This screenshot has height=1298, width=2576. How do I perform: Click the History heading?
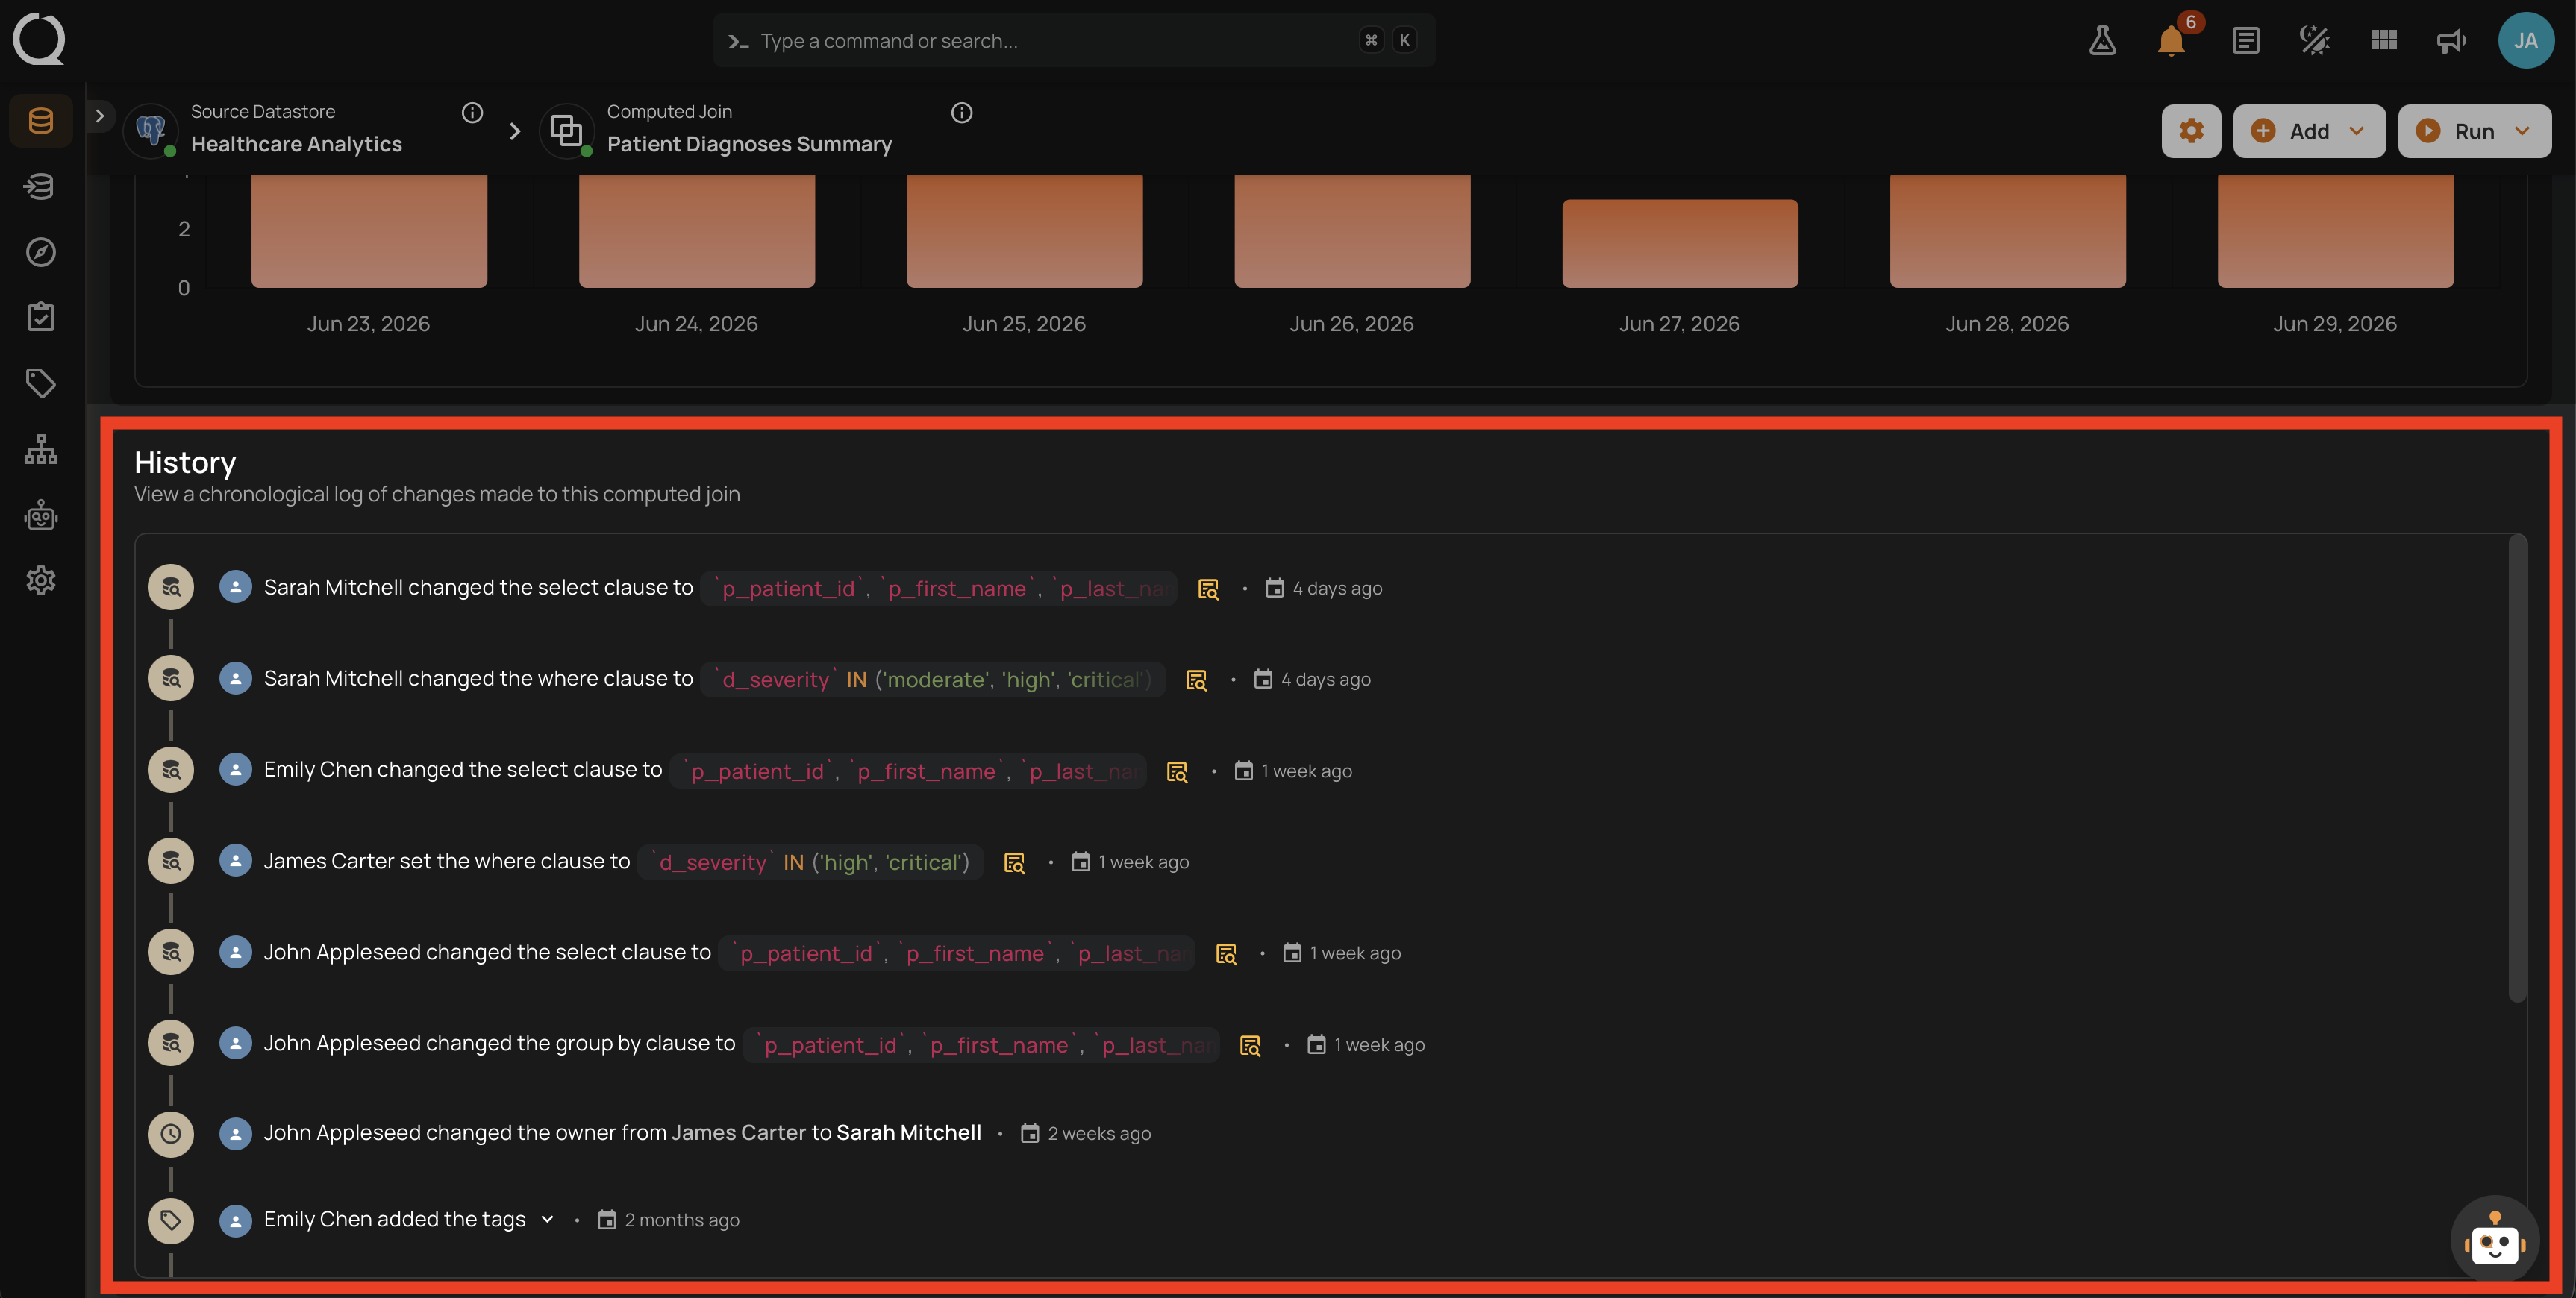pyautogui.click(x=185, y=463)
